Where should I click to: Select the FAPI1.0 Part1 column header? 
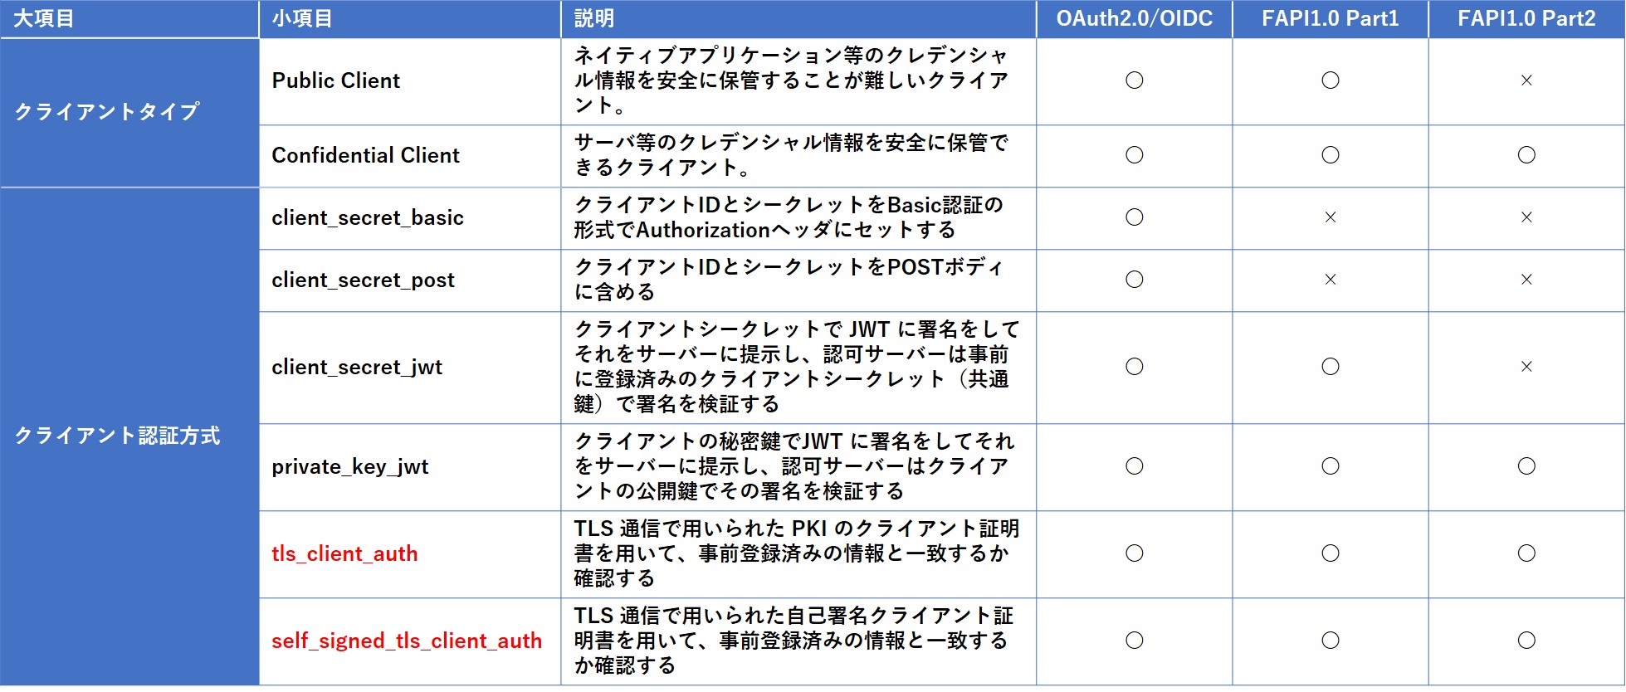tap(1330, 19)
